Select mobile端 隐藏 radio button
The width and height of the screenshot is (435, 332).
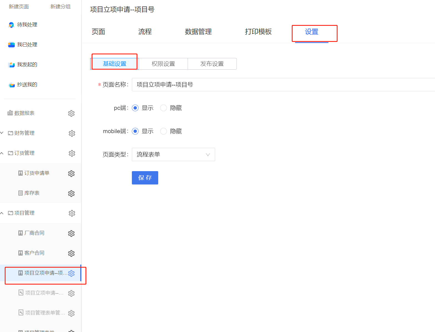click(164, 131)
